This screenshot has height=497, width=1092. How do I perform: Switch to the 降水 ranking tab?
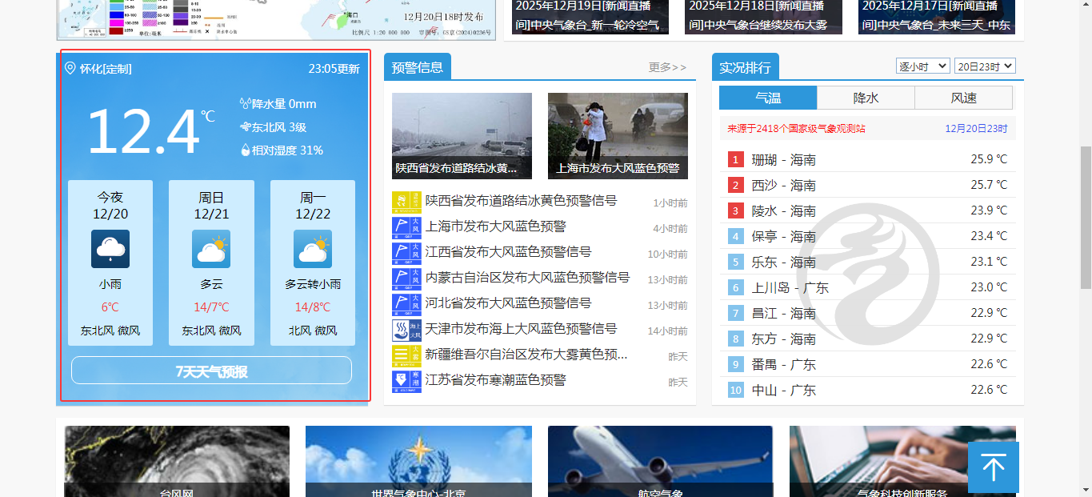(x=866, y=98)
